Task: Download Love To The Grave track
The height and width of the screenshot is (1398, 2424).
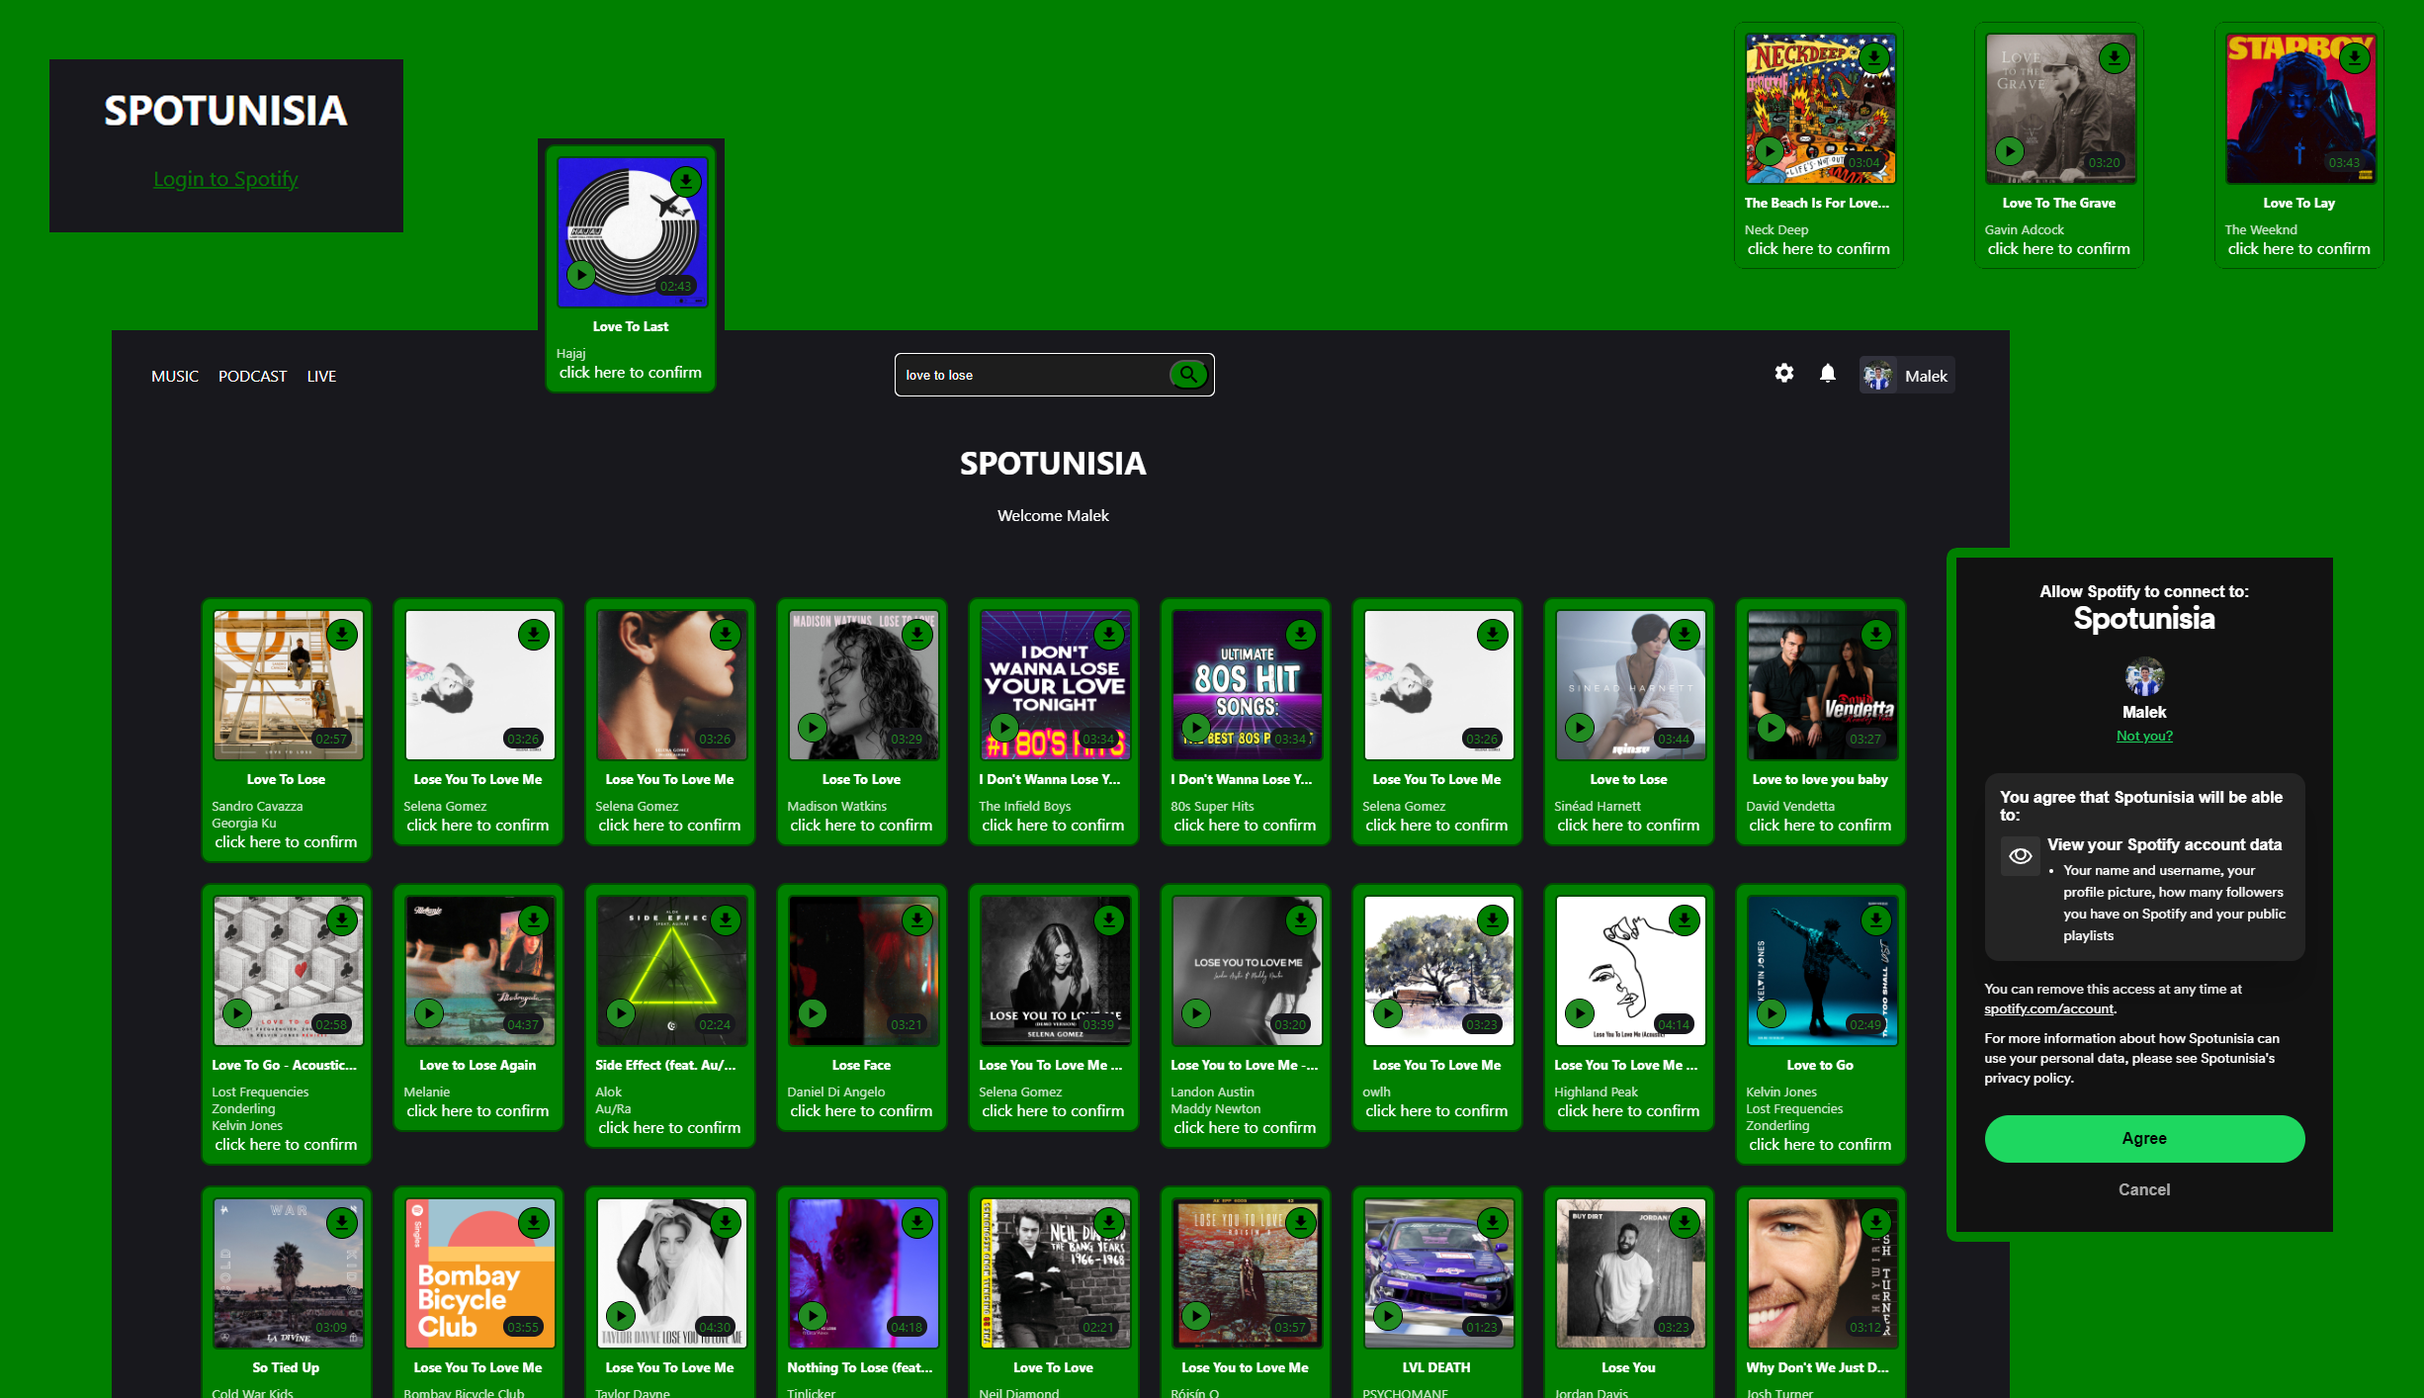Action: [2114, 58]
